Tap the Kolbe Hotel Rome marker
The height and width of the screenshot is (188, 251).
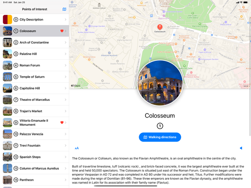(x=86, y=30)
